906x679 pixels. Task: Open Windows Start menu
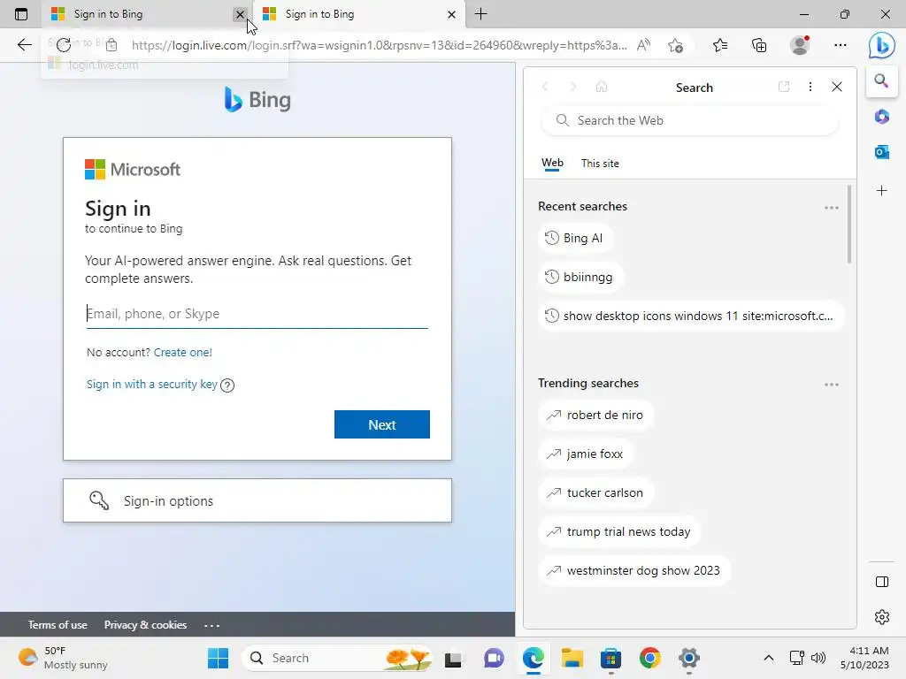tap(218, 658)
